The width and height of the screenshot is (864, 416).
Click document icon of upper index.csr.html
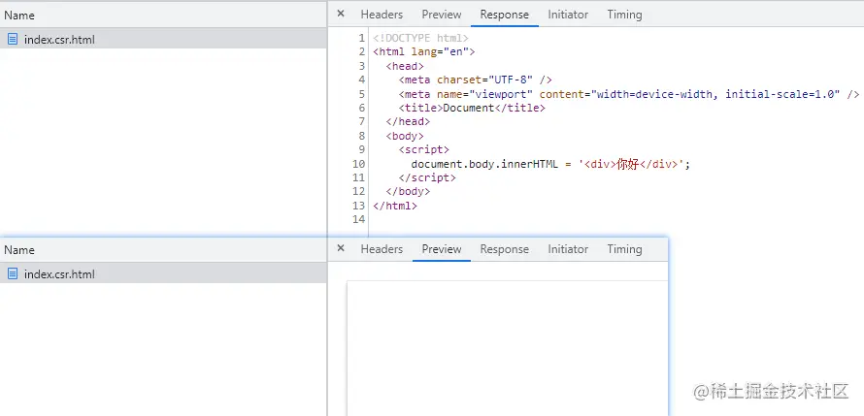(13, 39)
